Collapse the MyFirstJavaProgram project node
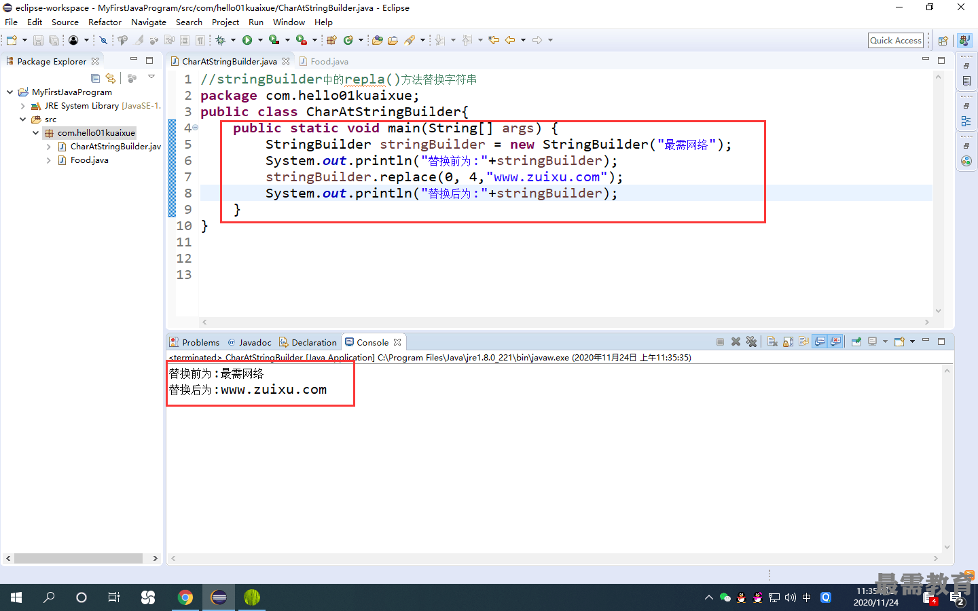The image size is (978, 611). 10,92
